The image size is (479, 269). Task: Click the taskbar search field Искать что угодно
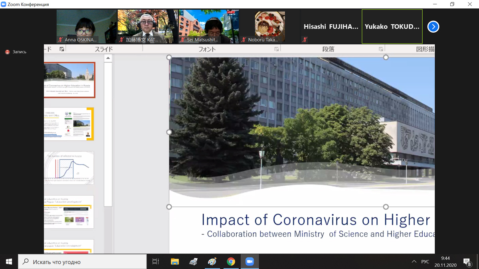coord(82,261)
